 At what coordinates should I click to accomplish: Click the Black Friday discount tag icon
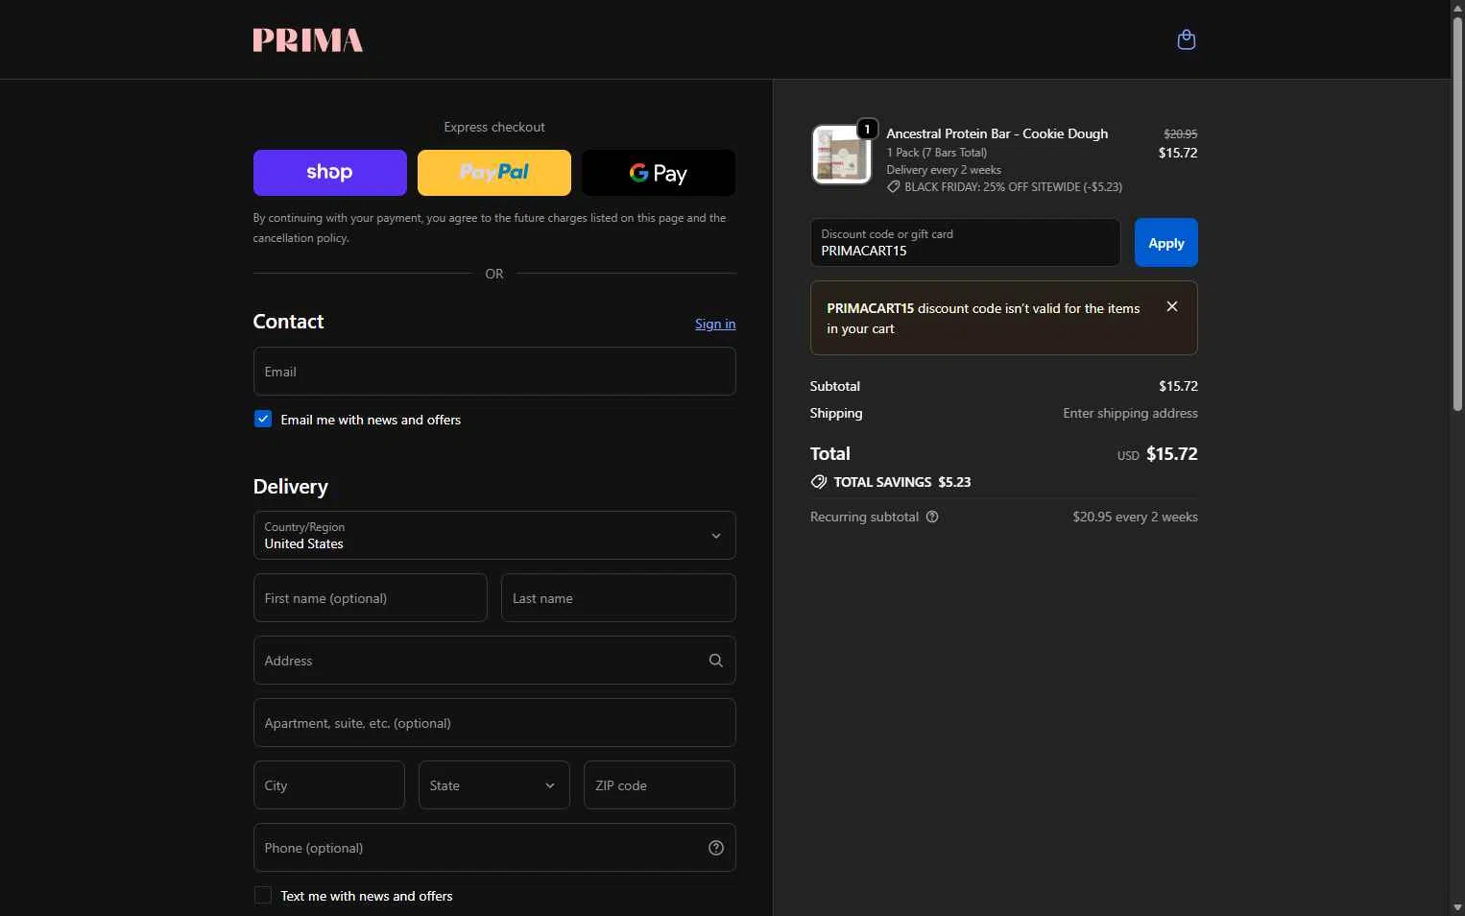click(x=894, y=187)
